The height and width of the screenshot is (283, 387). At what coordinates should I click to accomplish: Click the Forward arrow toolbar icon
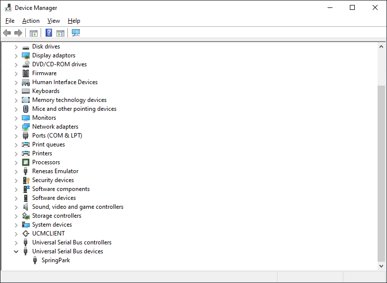18,33
